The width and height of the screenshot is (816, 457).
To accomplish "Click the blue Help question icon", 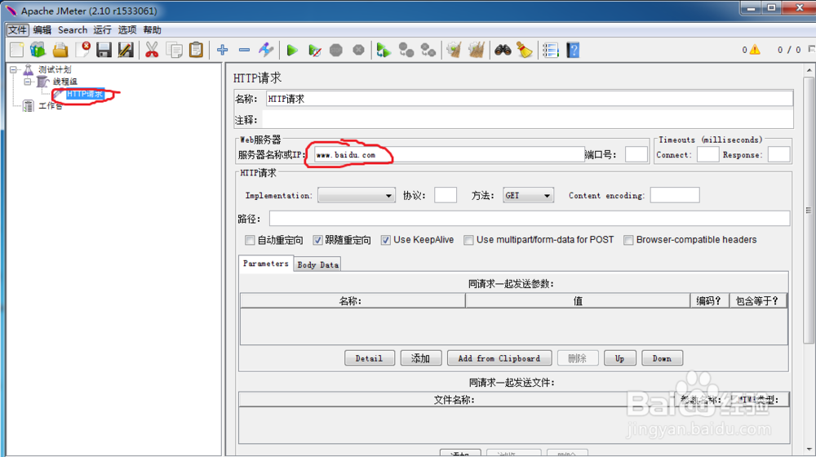I will coord(573,50).
